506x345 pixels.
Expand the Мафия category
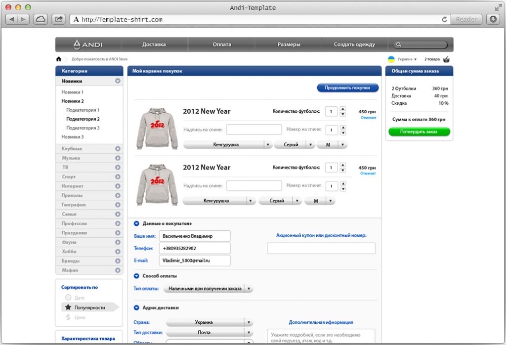click(x=89, y=270)
